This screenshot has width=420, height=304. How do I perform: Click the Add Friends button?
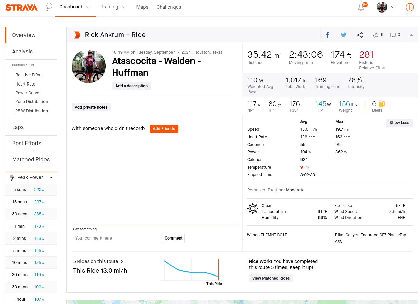(x=164, y=129)
